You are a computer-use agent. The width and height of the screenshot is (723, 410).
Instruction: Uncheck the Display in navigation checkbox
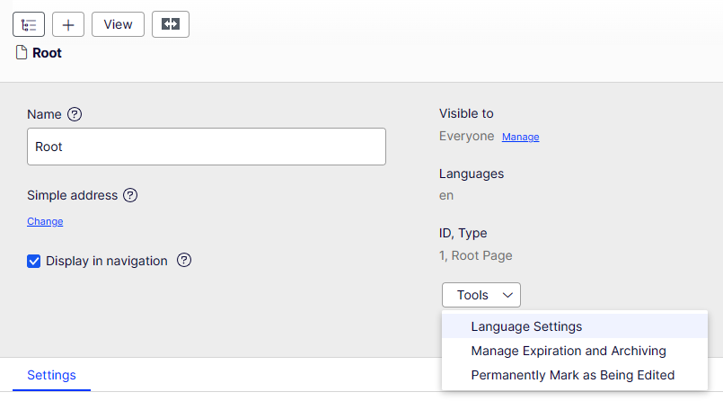pyautogui.click(x=34, y=261)
